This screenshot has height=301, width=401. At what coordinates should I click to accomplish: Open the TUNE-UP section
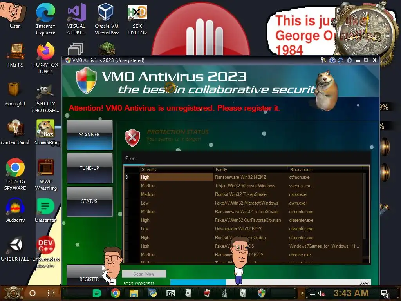(x=90, y=168)
